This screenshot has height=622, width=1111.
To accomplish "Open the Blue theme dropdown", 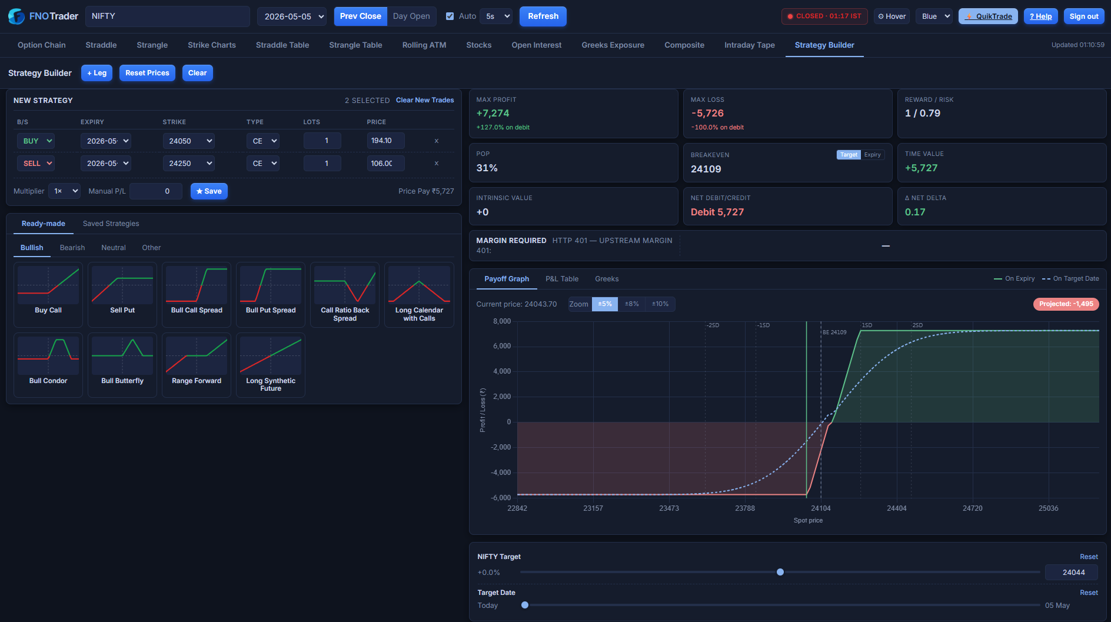I will 934,16.
